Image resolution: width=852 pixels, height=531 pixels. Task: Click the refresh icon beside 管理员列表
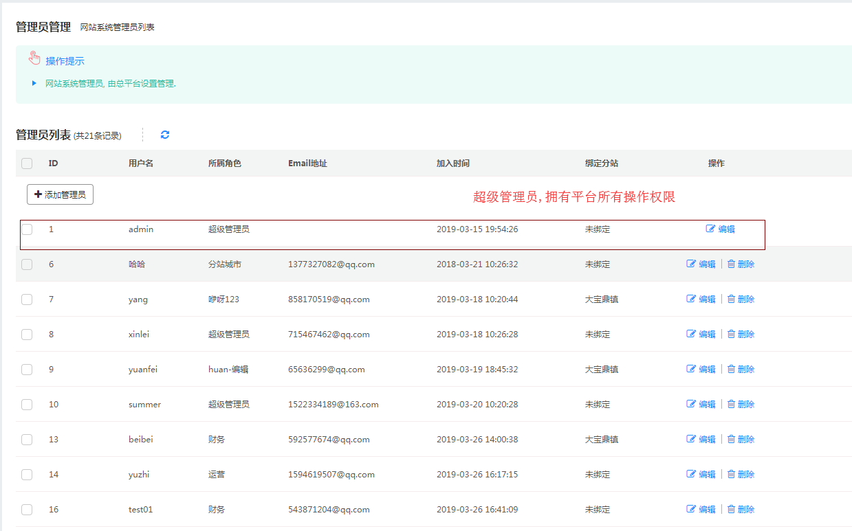[165, 135]
